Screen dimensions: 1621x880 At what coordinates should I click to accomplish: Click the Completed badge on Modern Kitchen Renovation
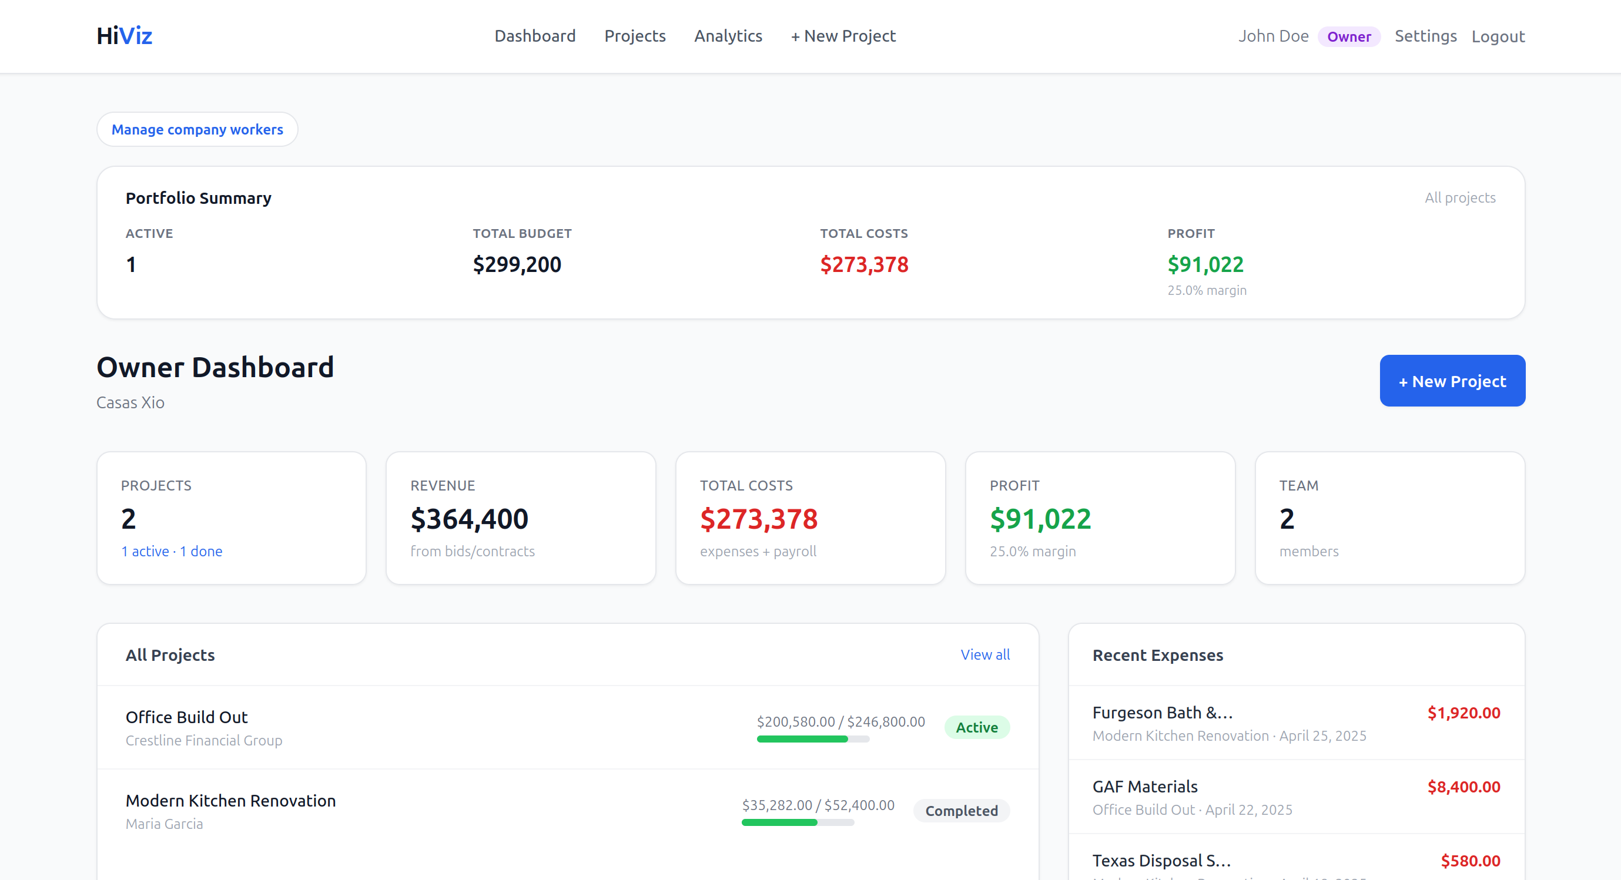coord(962,811)
